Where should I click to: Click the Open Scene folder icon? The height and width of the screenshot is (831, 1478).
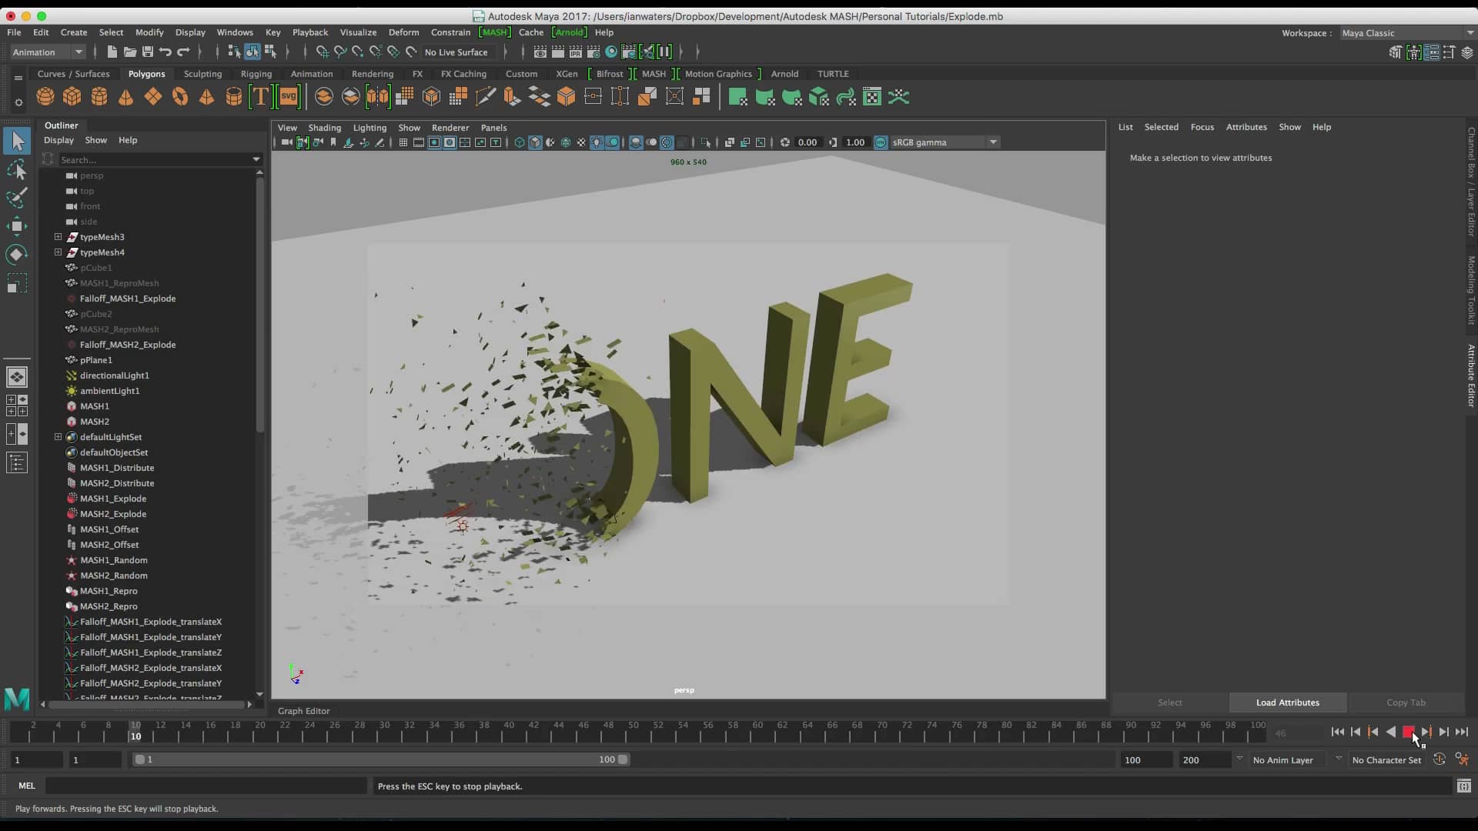[x=130, y=52]
